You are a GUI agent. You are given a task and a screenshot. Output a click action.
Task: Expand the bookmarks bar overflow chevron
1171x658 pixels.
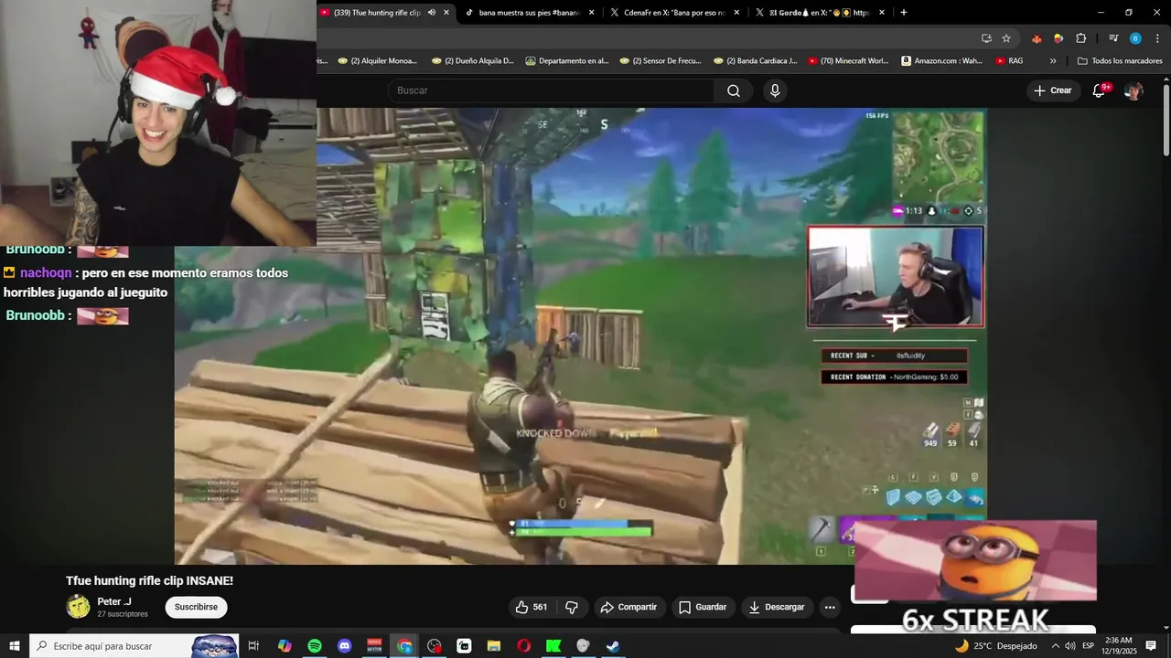point(1053,61)
